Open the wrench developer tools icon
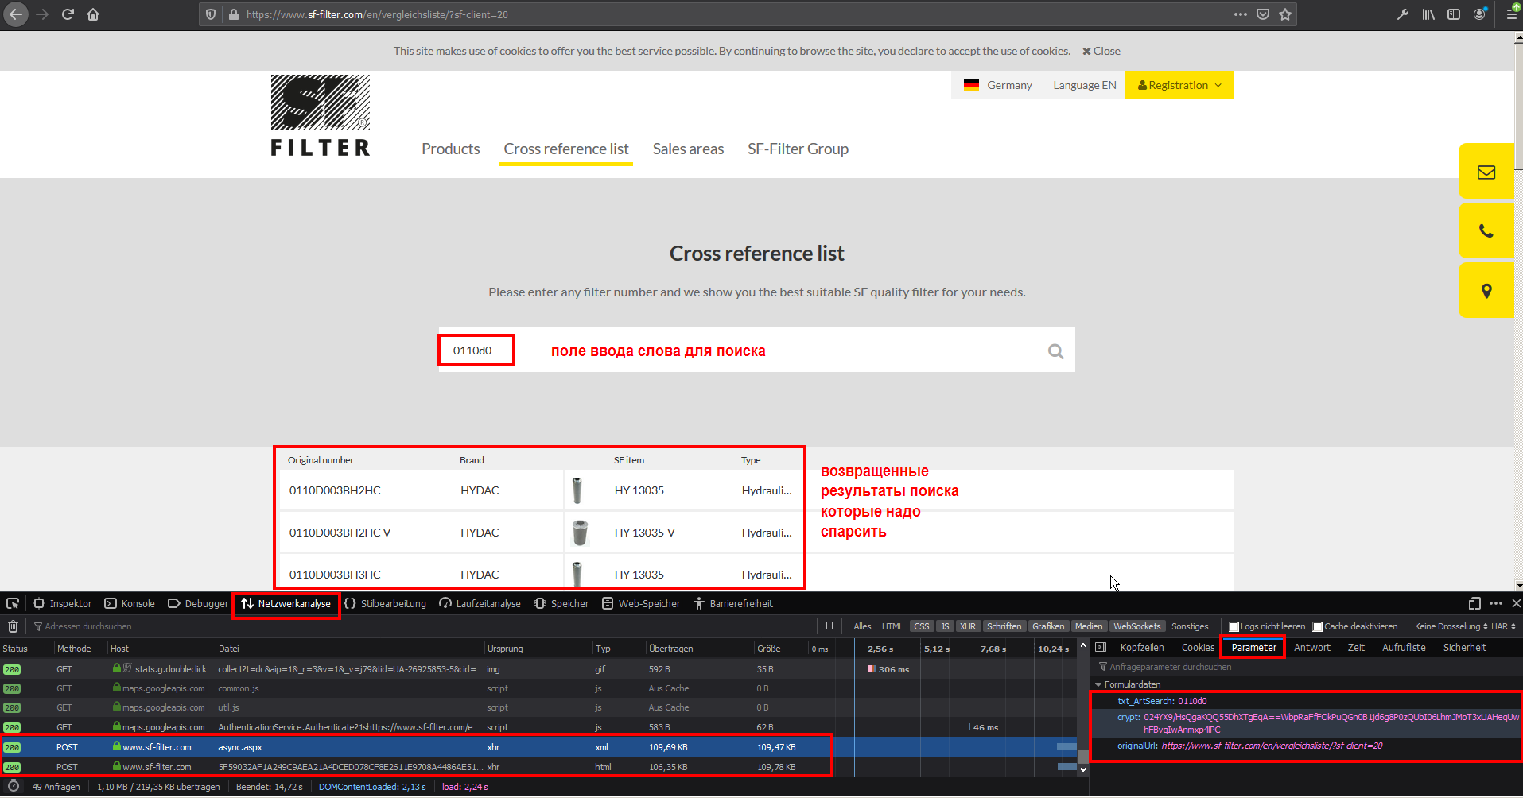This screenshot has height=798, width=1523. [x=1403, y=14]
